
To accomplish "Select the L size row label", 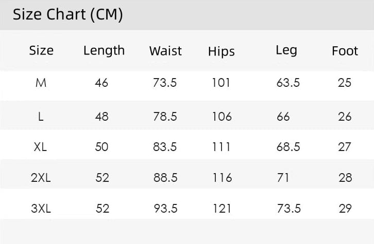I will (41, 117).
